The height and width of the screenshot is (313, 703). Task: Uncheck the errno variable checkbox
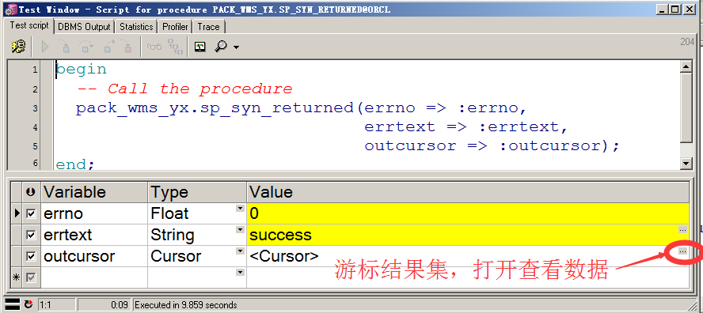[31, 213]
